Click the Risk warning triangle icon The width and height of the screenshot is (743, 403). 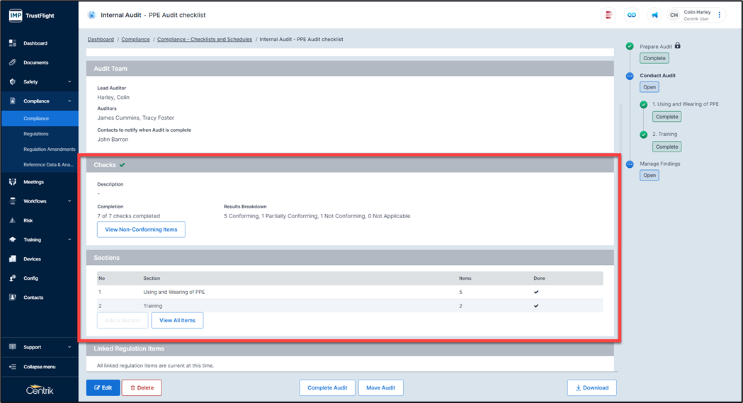point(13,220)
